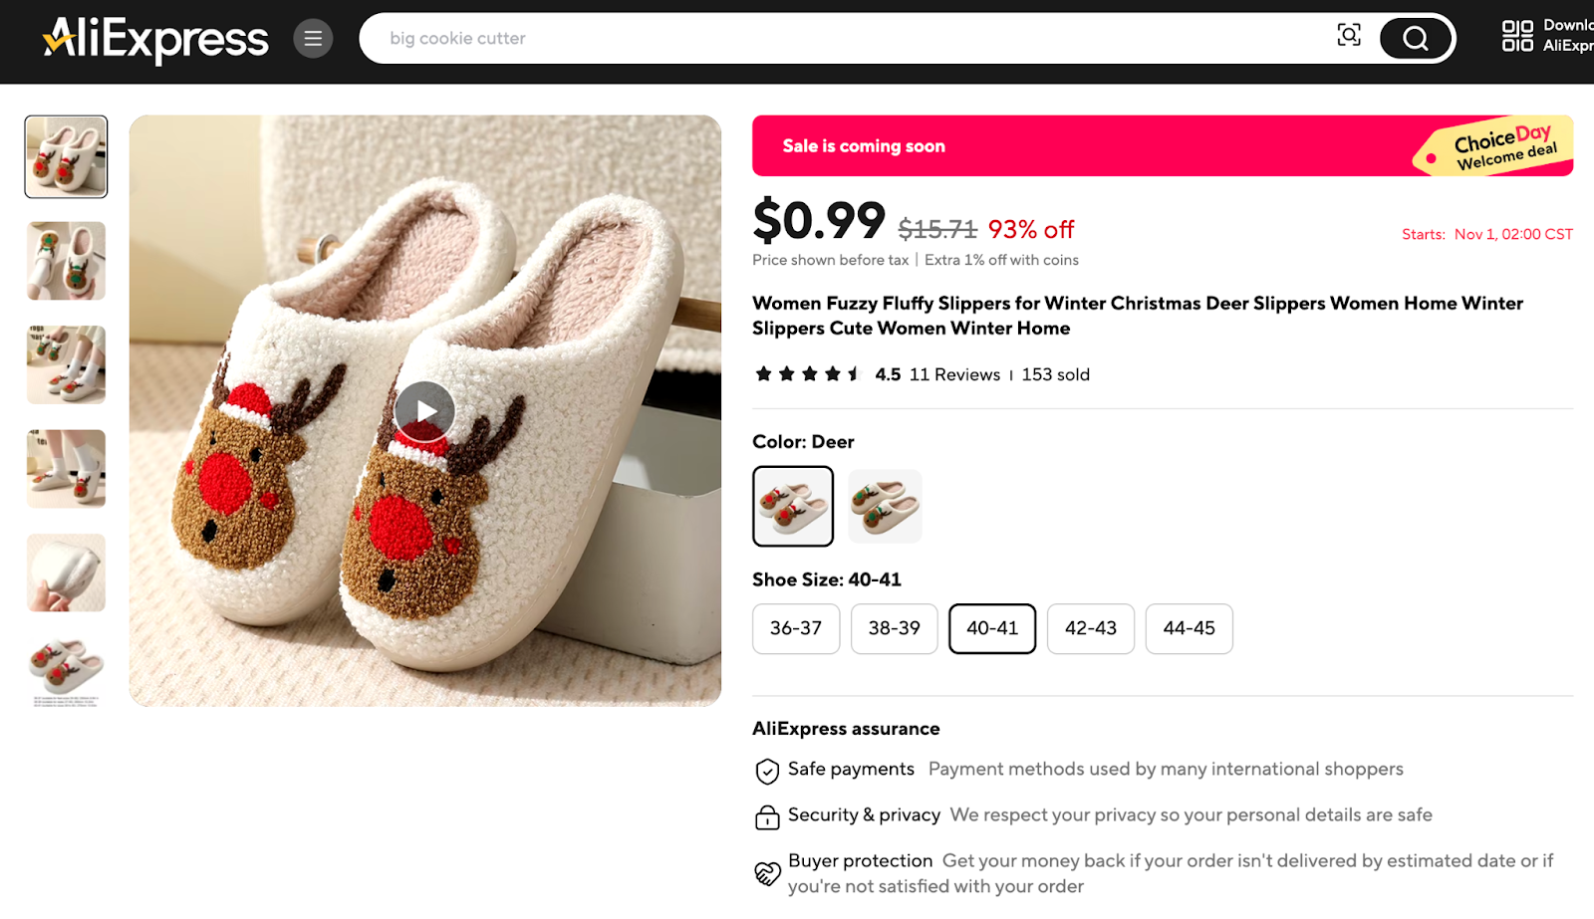1594x919 pixels.
Task: Select shoe size 36-37
Action: [795, 628]
